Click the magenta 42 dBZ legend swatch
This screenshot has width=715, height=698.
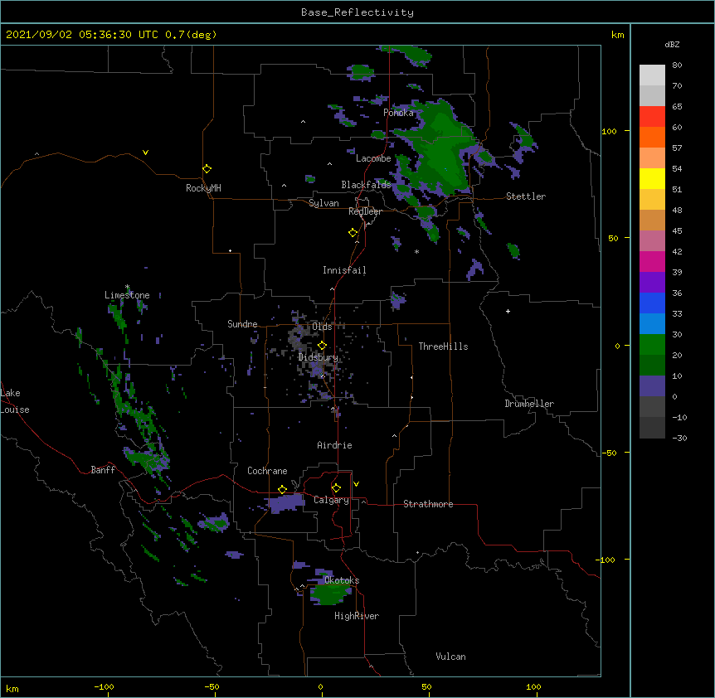pos(652,261)
